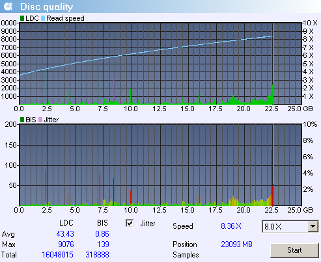This screenshot has width=321, height=262.
Task: Click the Position value 23093 MB
Action: click(x=236, y=244)
